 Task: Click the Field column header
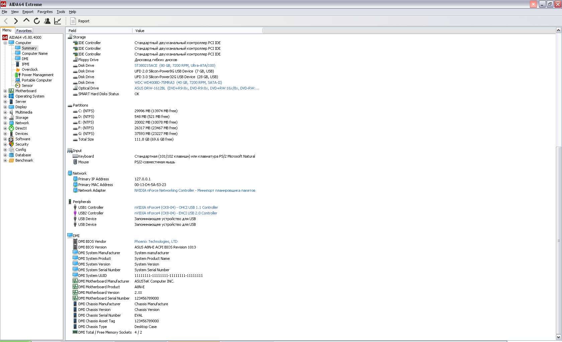99,30
